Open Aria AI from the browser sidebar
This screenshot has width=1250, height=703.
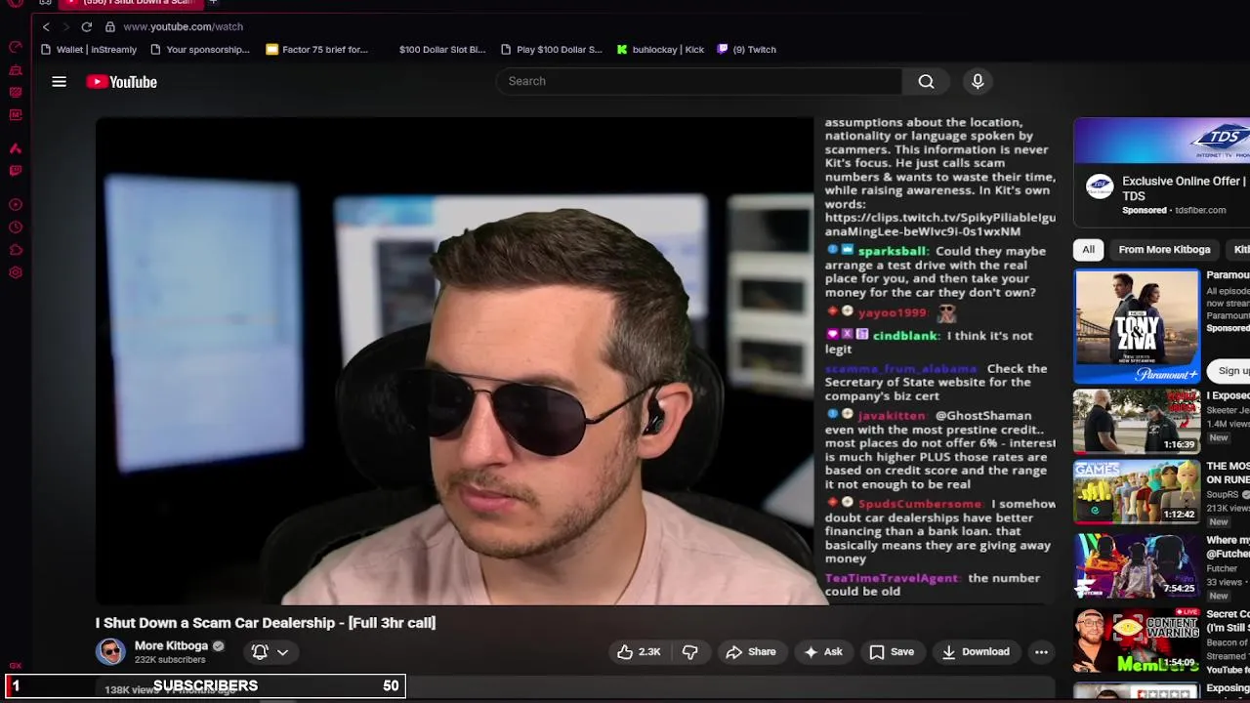tap(16, 148)
